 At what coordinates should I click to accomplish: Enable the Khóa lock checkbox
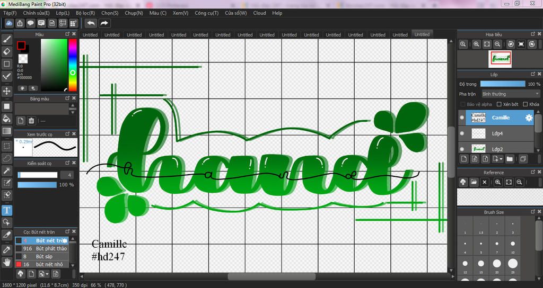(526, 104)
